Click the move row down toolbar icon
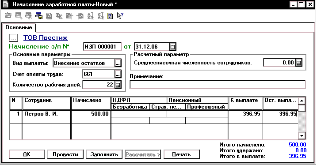The width and height of the screenshot is (317, 165). coord(80,16)
